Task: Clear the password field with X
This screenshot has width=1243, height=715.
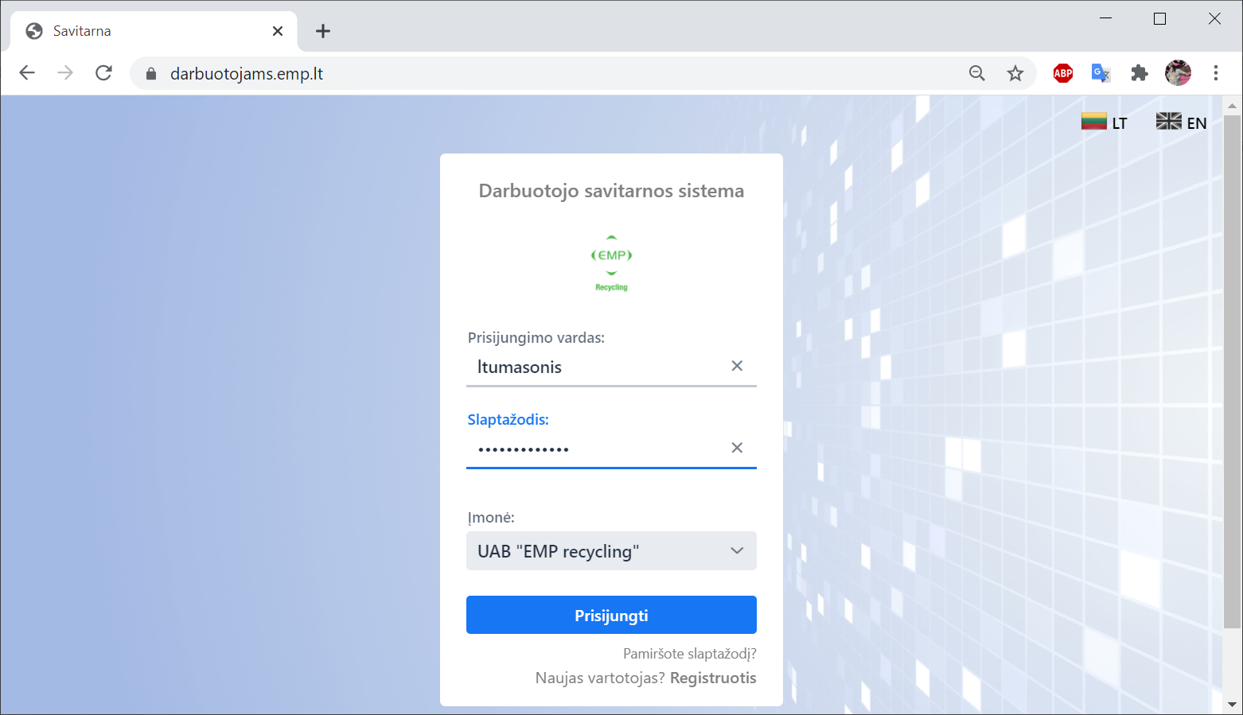Action: (x=737, y=448)
